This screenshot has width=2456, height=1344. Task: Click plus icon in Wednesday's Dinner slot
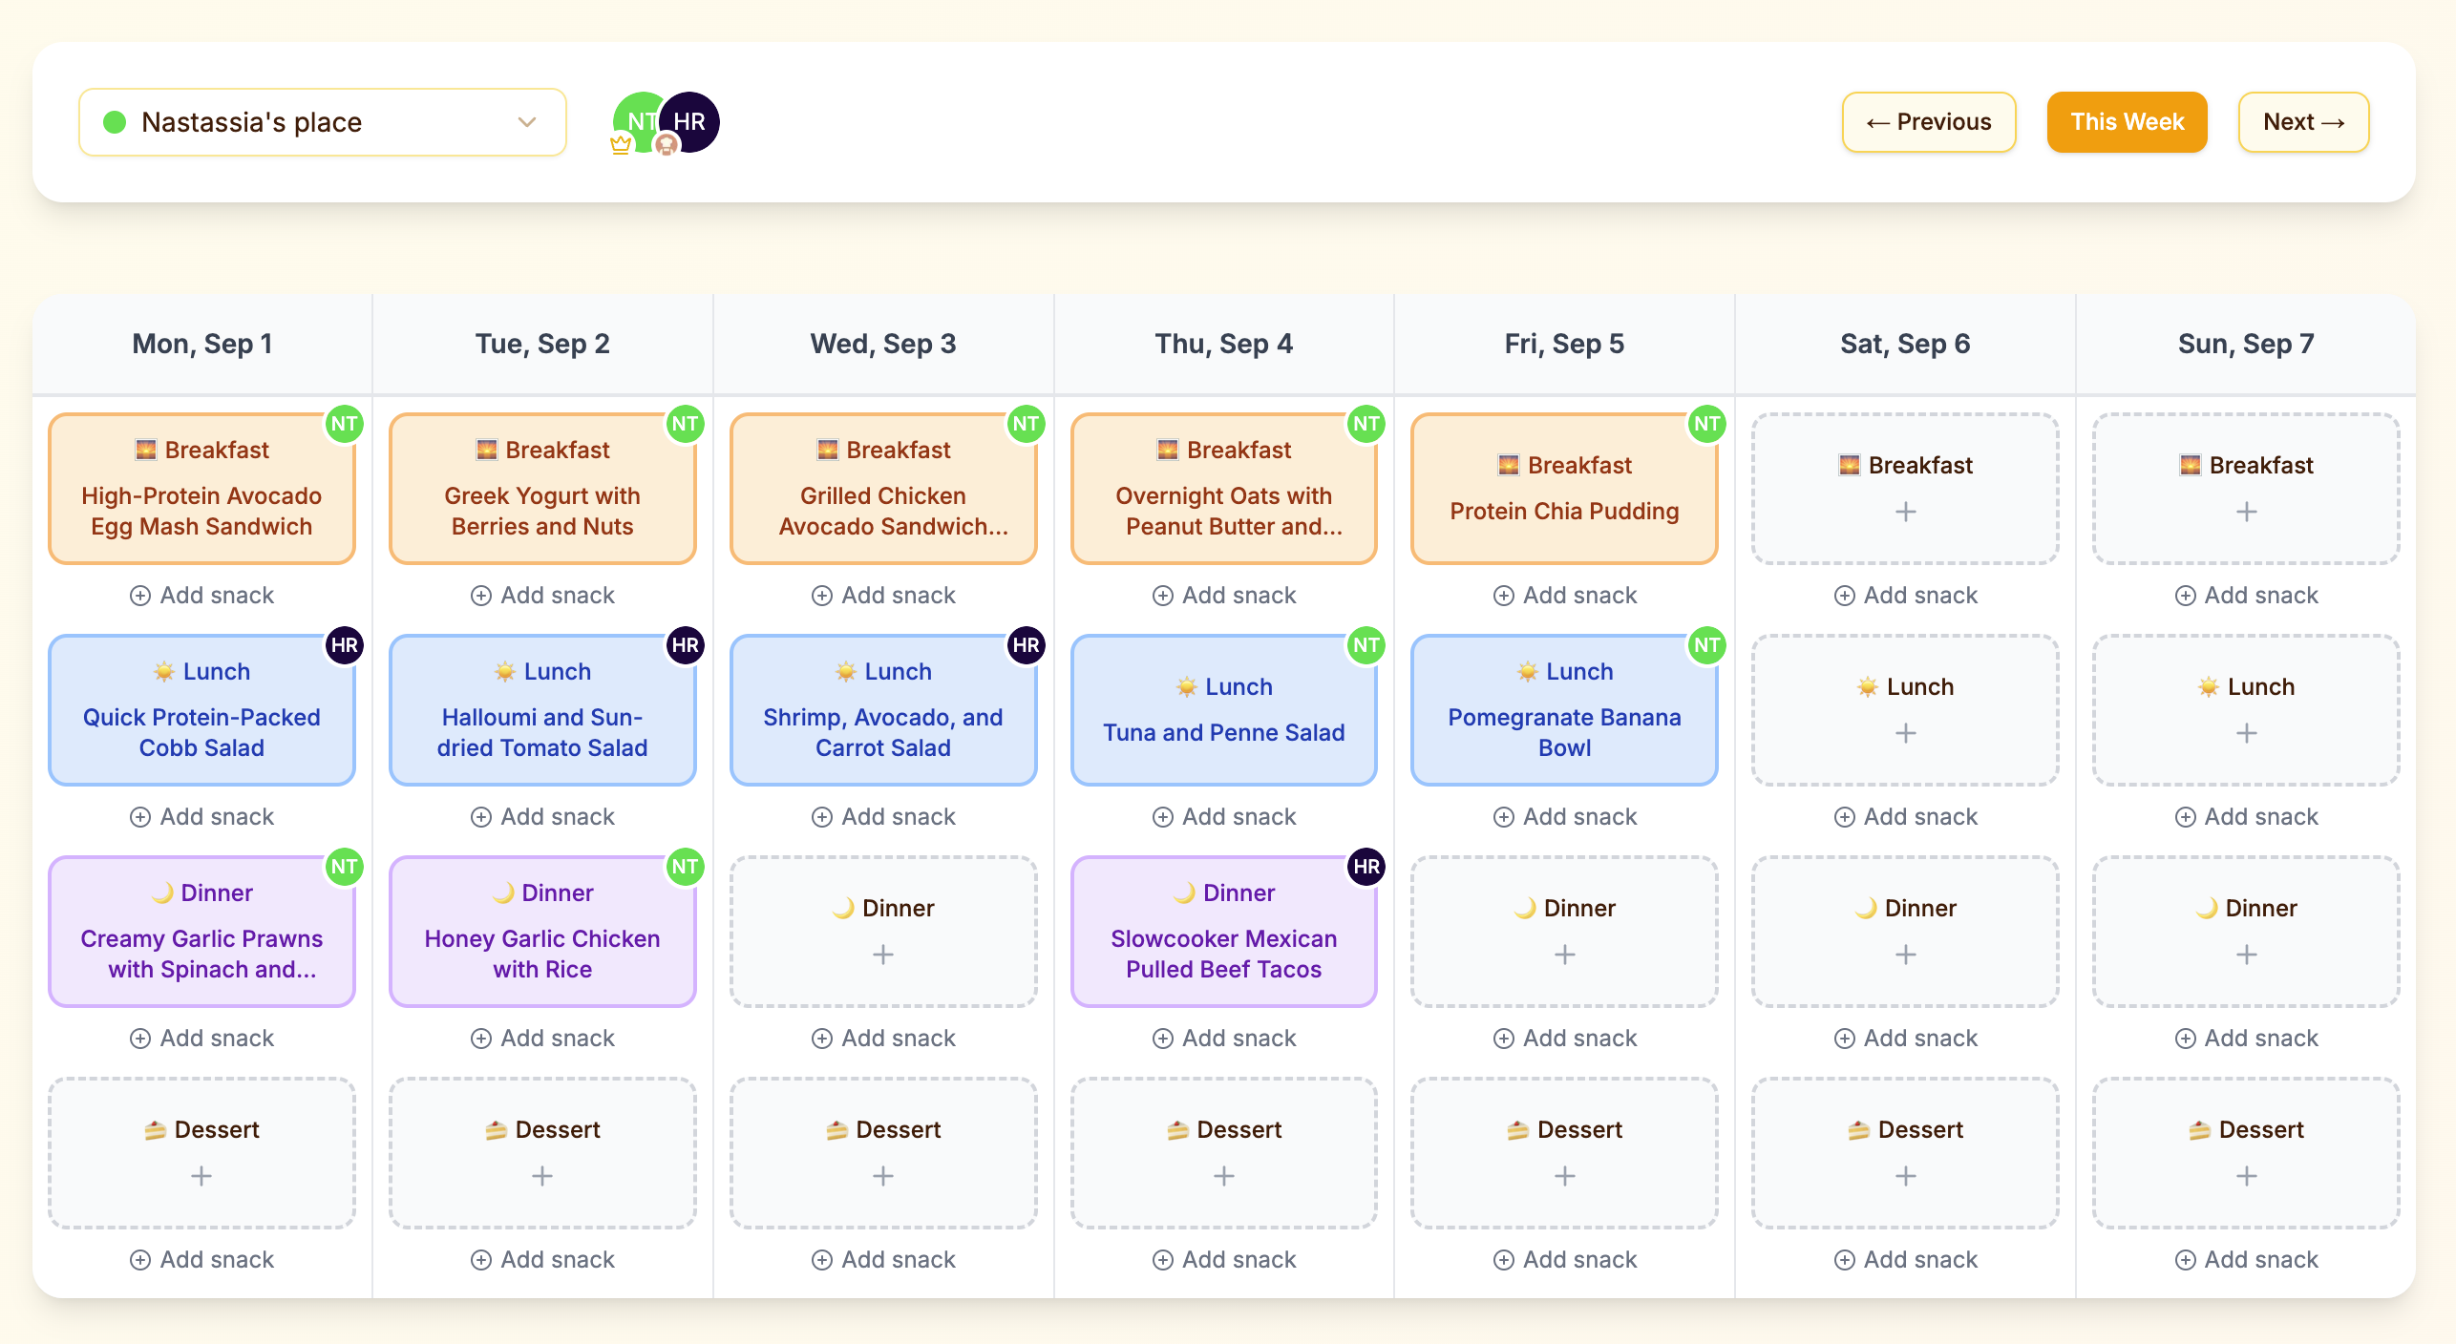click(x=883, y=955)
